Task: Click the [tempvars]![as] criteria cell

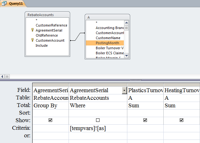Action: point(98,128)
